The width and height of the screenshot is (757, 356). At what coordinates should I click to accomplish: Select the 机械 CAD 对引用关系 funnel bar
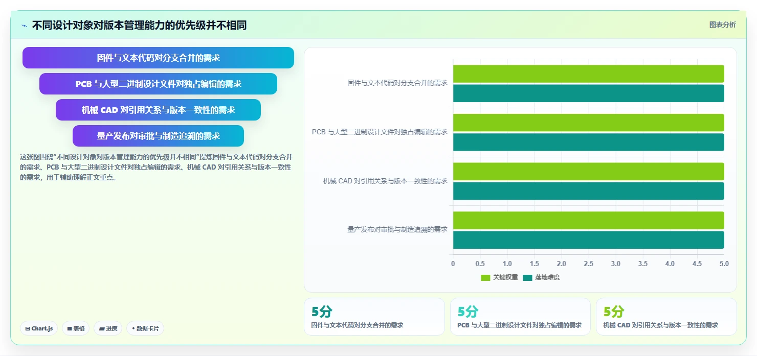(x=158, y=110)
